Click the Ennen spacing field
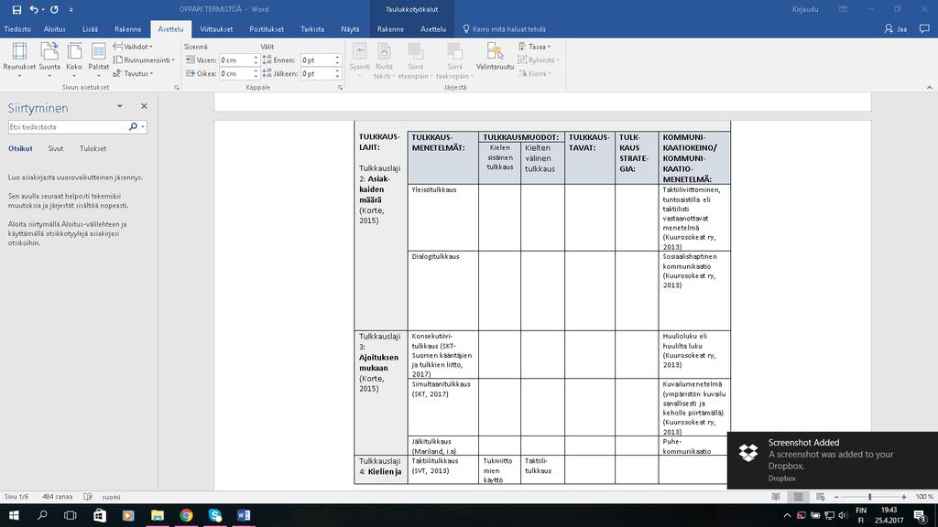This screenshot has height=527, width=938. [x=316, y=59]
